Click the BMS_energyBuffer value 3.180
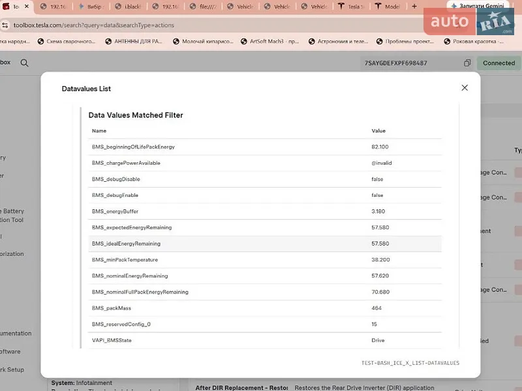The width and height of the screenshot is (522, 391). point(378,211)
